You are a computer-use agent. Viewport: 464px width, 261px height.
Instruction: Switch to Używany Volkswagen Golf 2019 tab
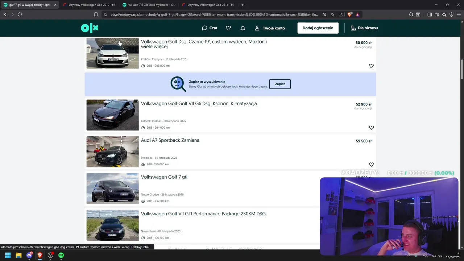(89, 5)
